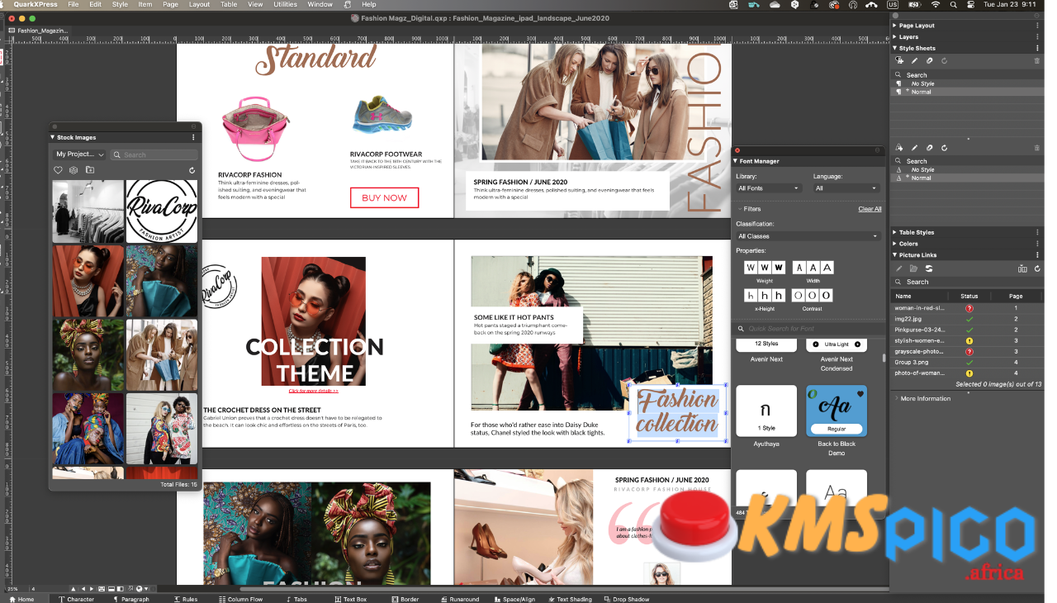Select Group 3.png row in Picture Links
This screenshot has height=603, width=1057.
(966, 362)
